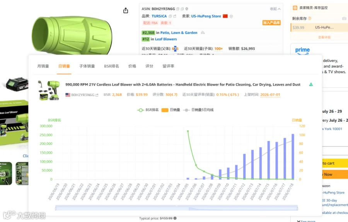Collapse the panel with 收起 chevron
Screen dimensions: 348x222
[275, 9]
